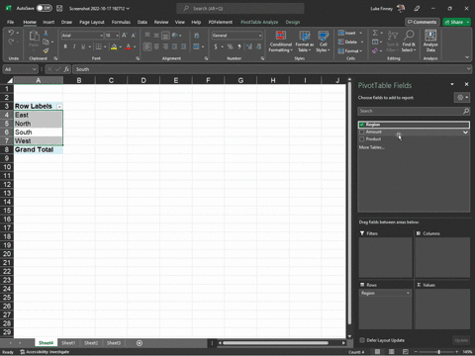The height and width of the screenshot is (356, 475).
Task: Open the File menu
Action: 11,22
